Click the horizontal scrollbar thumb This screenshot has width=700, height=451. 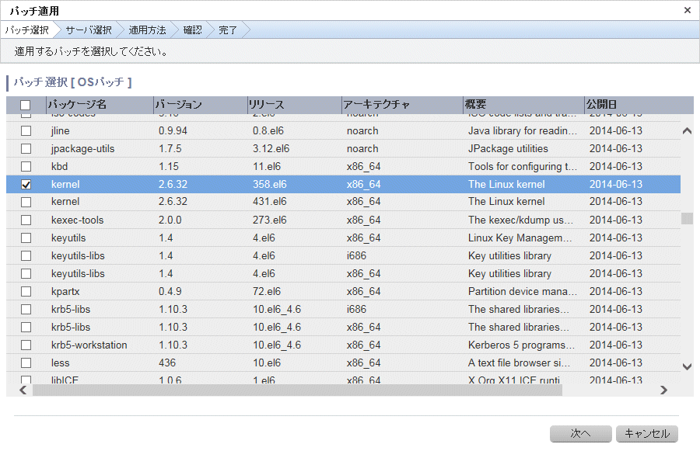pyautogui.click(x=297, y=390)
